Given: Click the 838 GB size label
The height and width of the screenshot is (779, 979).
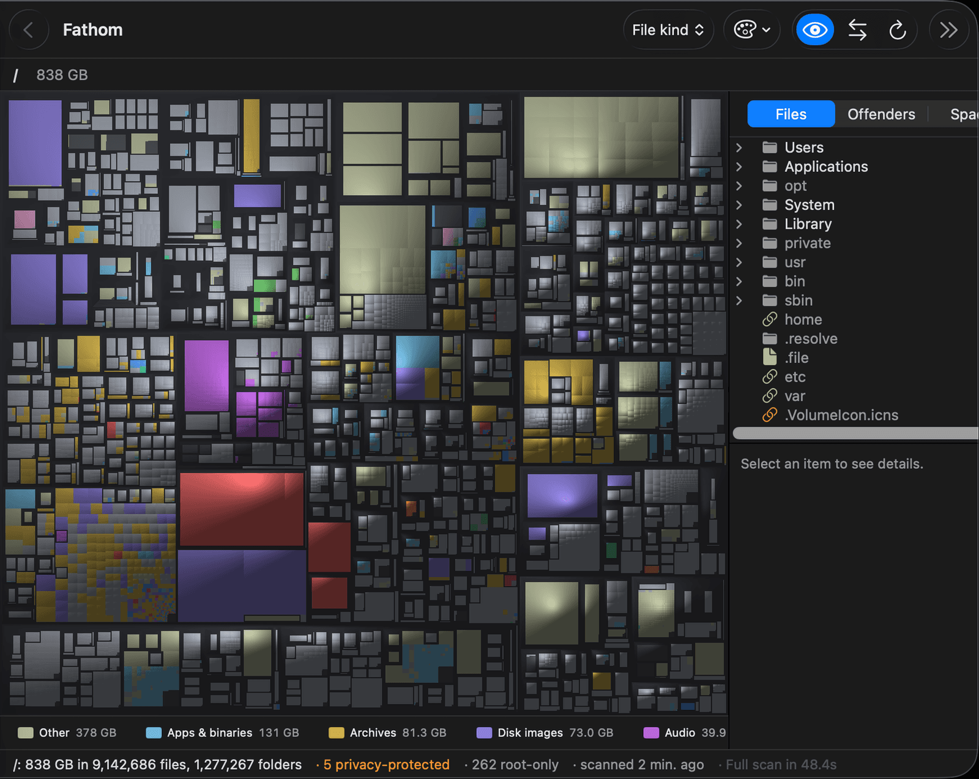Looking at the screenshot, I should [62, 75].
